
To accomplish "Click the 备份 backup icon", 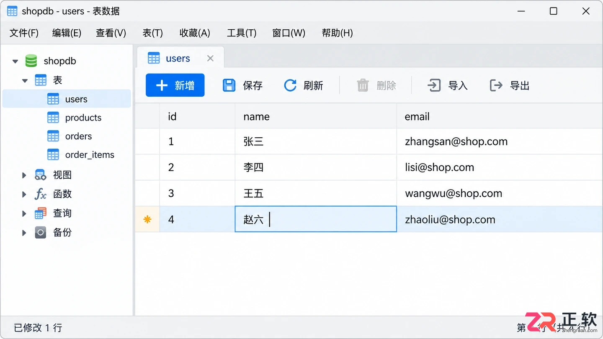I will (41, 232).
